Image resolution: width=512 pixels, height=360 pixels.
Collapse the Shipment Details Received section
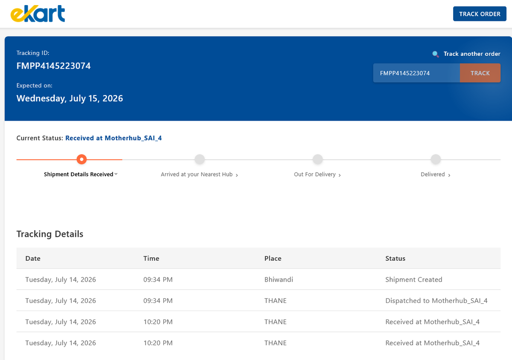116,174
